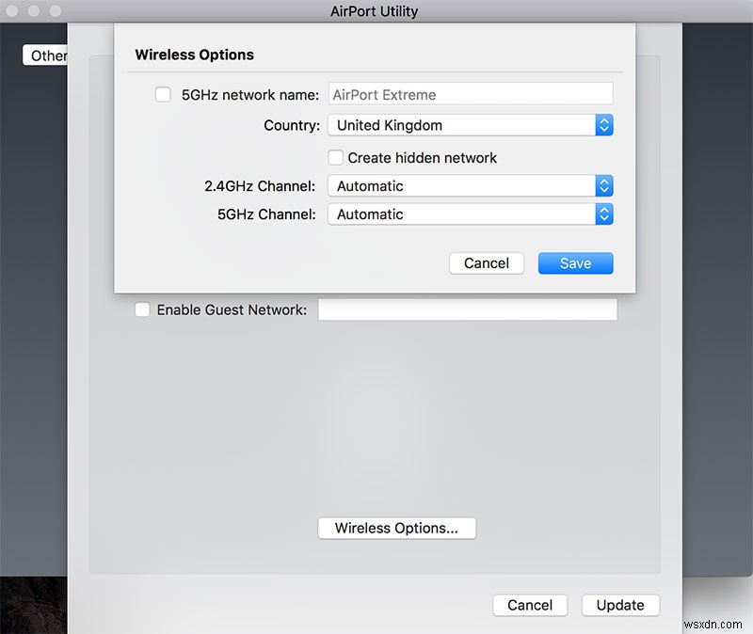The height and width of the screenshot is (634, 753).
Task: Click the blue arrows on the Country dropdown
Action: (x=603, y=124)
